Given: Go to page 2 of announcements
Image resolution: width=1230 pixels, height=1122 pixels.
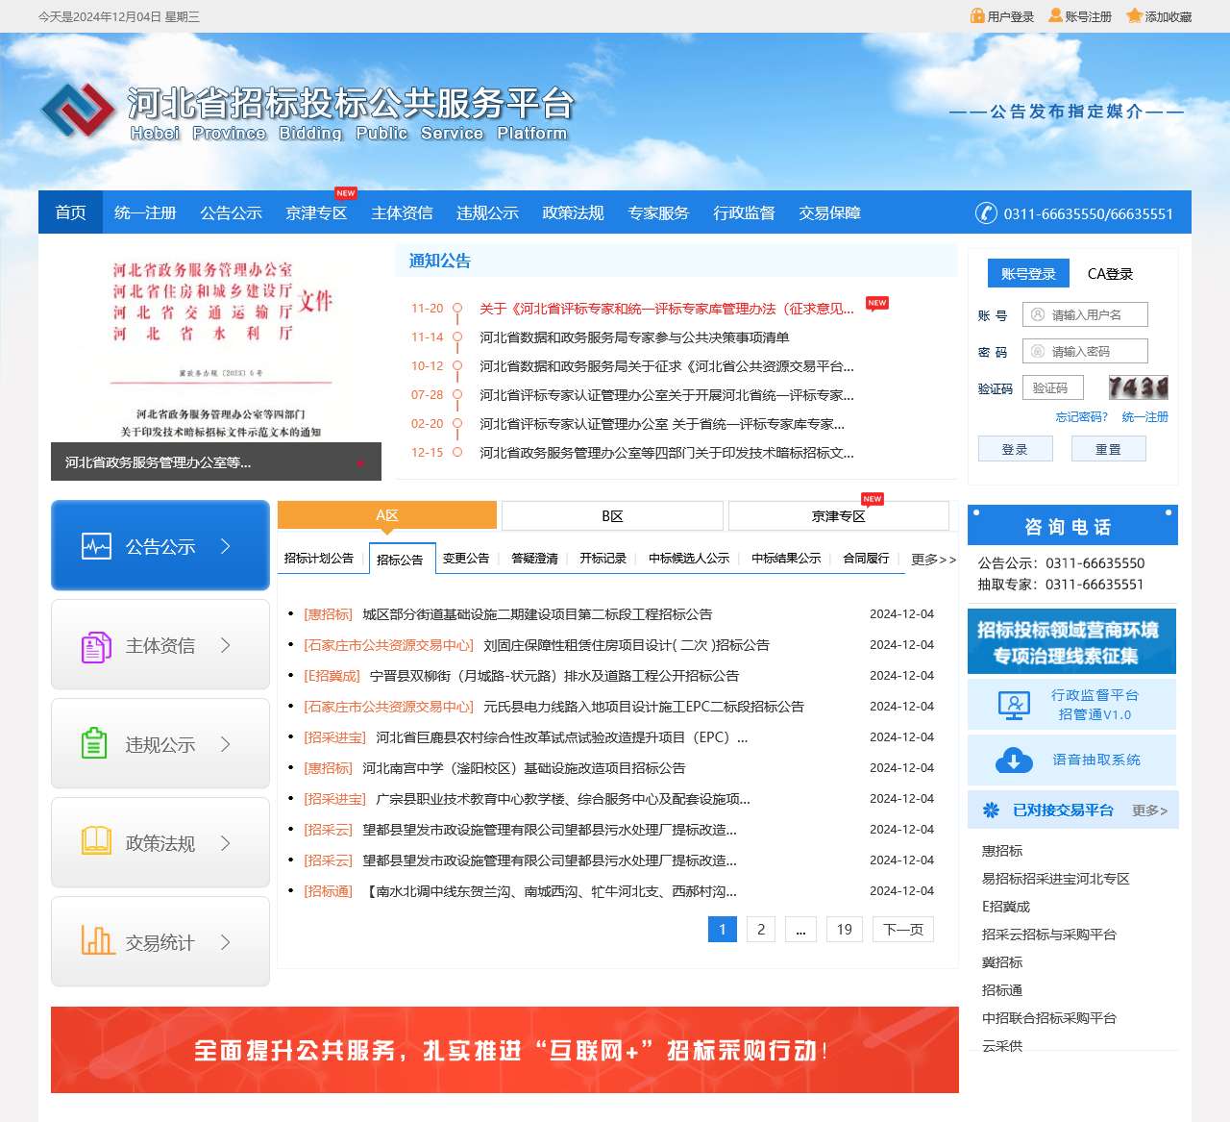Looking at the screenshot, I should (x=761, y=929).
